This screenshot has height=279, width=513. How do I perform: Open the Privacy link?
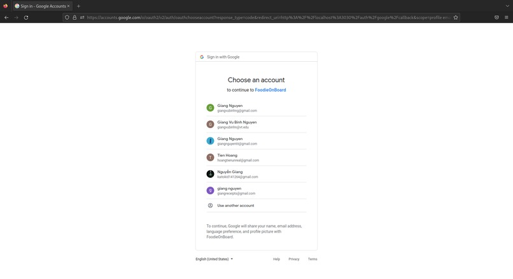click(x=294, y=259)
